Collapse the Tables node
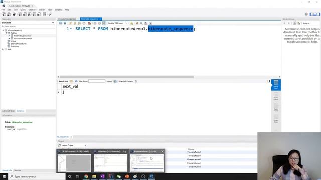The height and width of the screenshot is (180, 321). click(x=6, y=33)
